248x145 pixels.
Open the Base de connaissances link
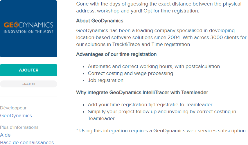pyautogui.click(x=27, y=142)
